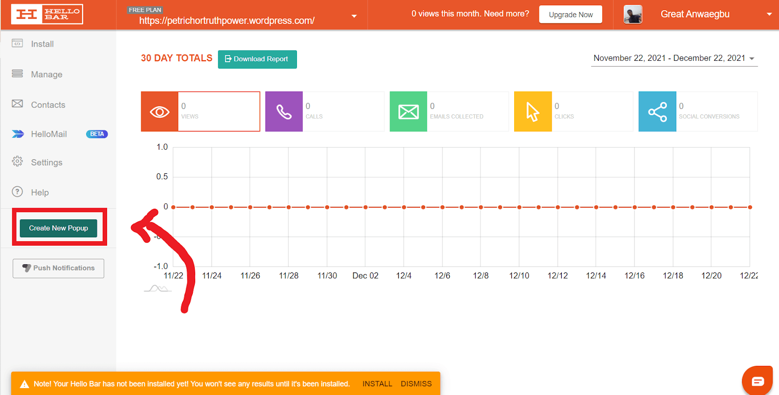Screen dimensions: 779x395
Task: Click DISMISS in the warning banner
Action: 416,384
